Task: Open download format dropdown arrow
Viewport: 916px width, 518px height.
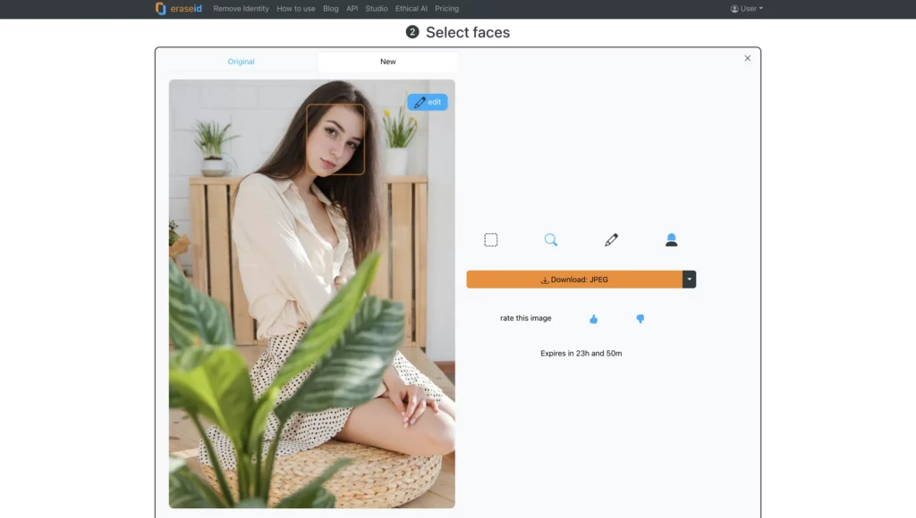Action: click(x=689, y=280)
